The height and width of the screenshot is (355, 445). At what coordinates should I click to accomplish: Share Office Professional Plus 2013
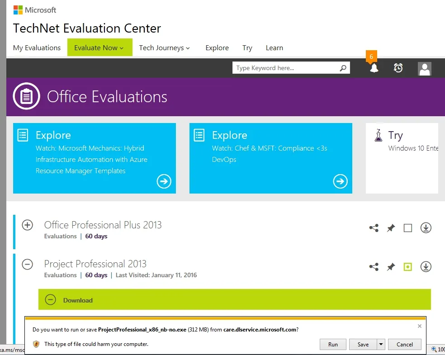click(x=374, y=228)
